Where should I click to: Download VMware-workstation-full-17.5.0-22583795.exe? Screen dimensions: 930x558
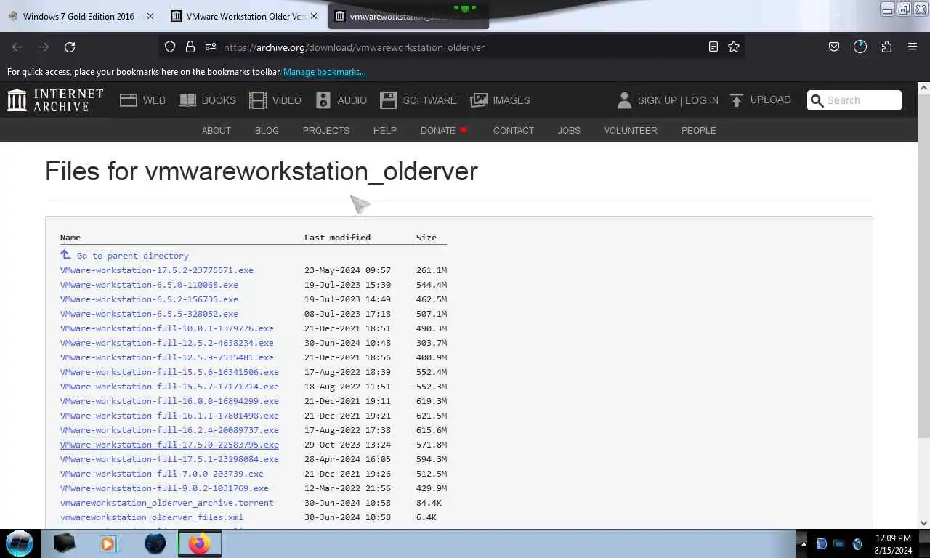pyautogui.click(x=169, y=445)
